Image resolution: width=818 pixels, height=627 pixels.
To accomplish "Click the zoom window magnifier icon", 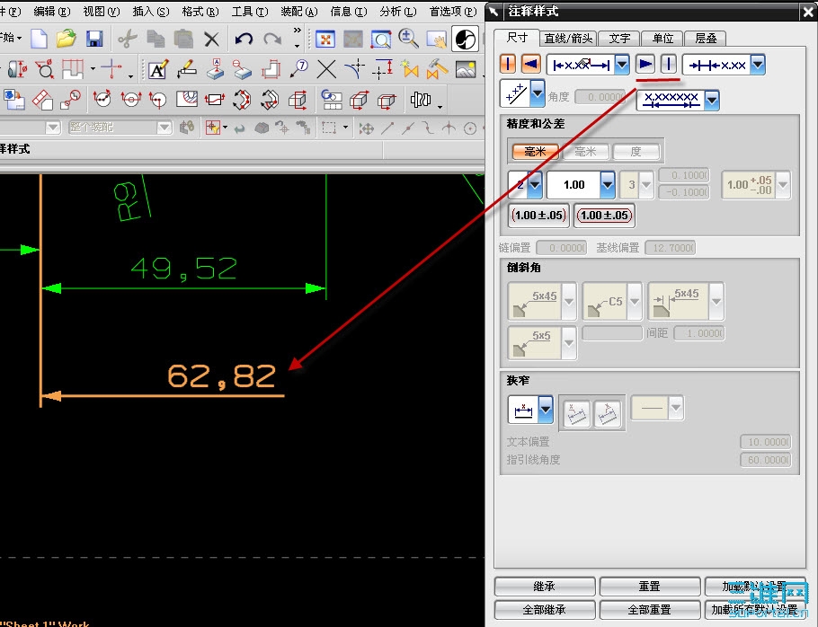I will (381, 40).
